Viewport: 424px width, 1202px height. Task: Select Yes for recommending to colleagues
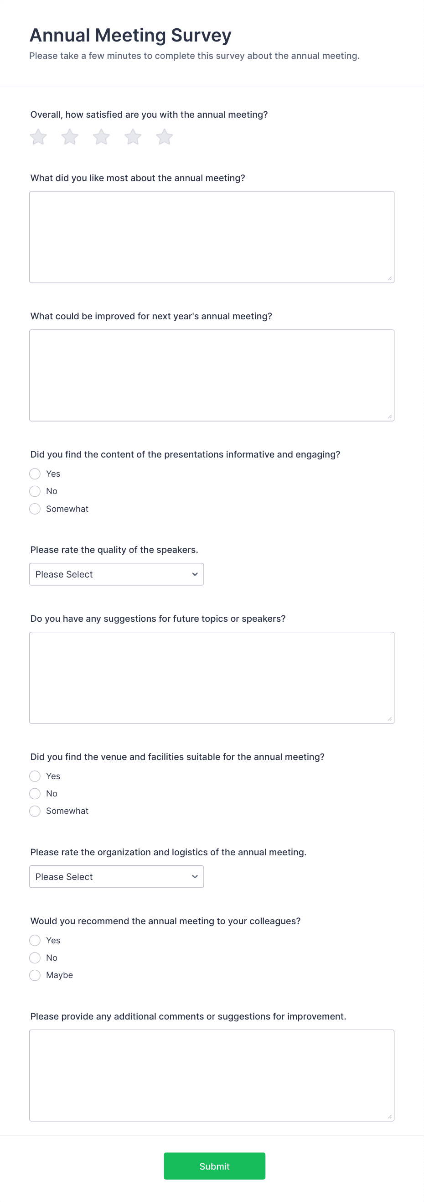click(x=35, y=940)
